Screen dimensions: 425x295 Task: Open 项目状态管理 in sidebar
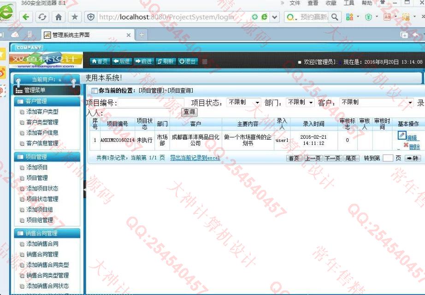[x=42, y=199]
